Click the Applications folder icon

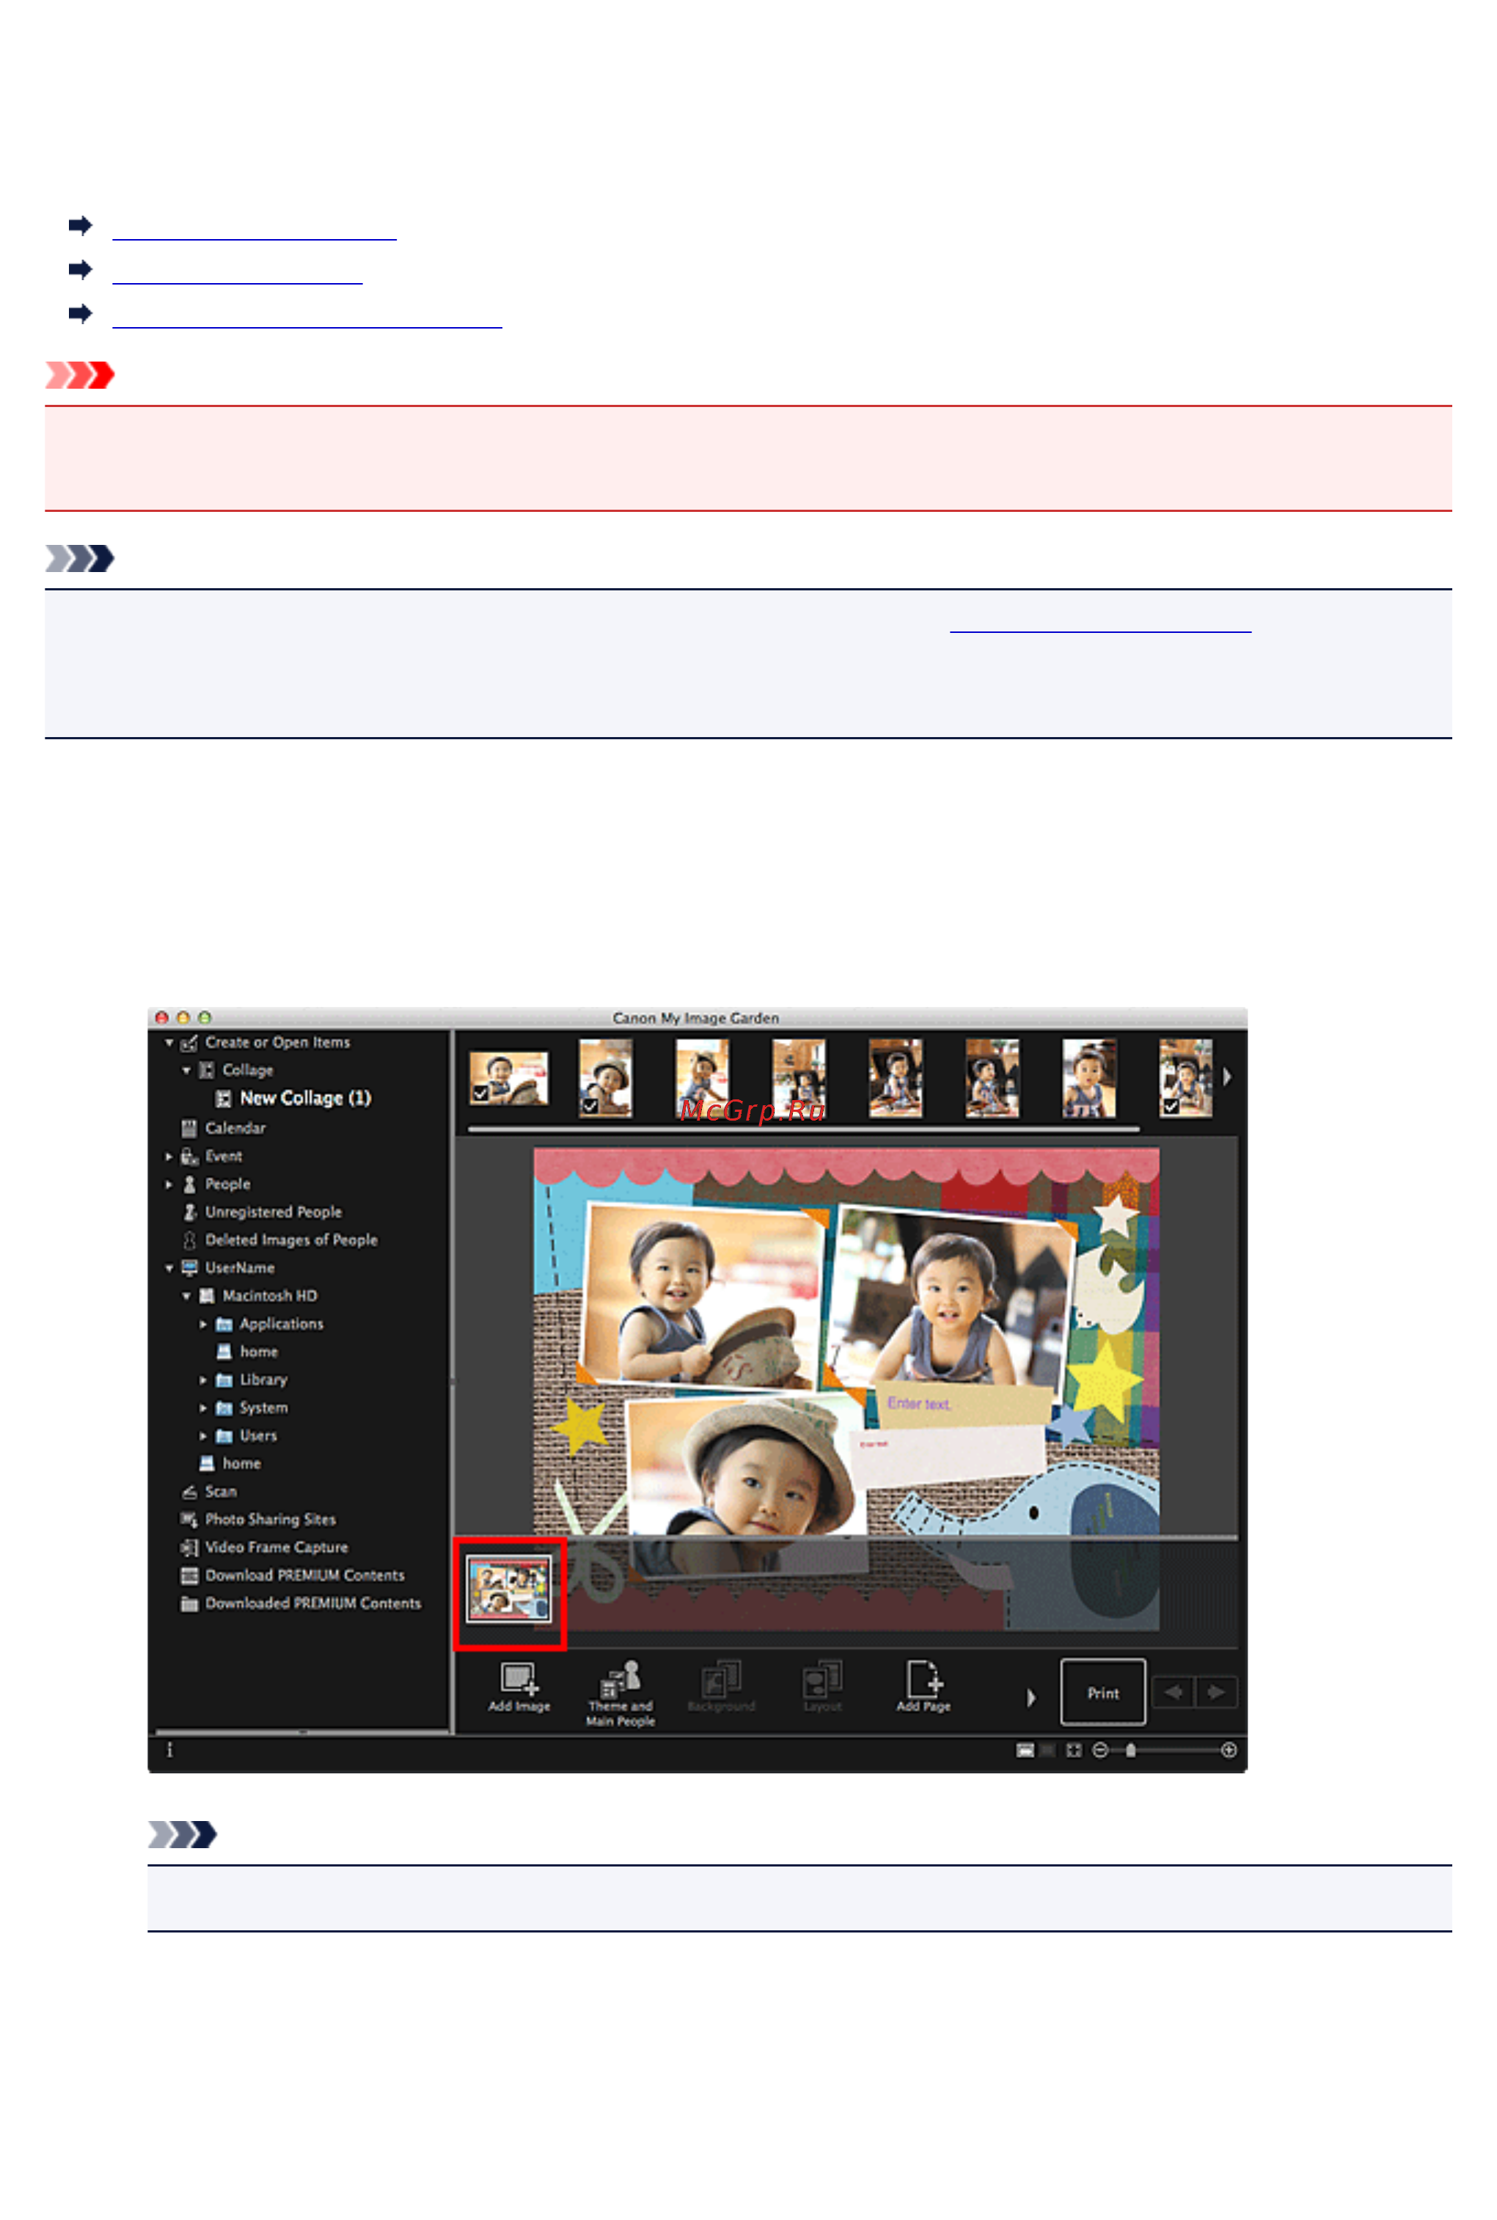[224, 1323]
